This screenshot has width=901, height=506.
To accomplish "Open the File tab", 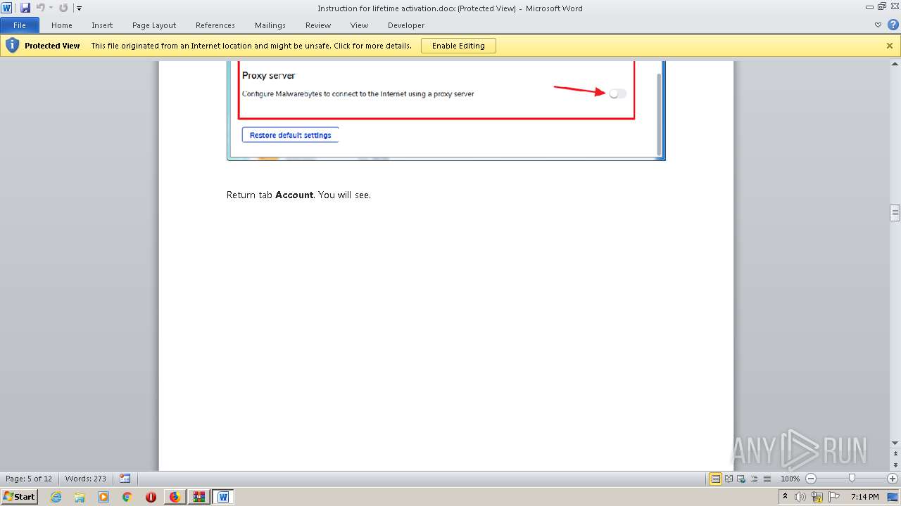I will point(20,25).
